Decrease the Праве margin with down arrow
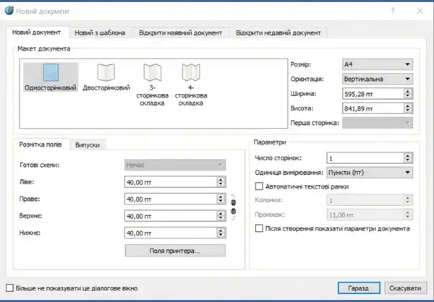This screenshot has height=302, width=434. [221, 202]
